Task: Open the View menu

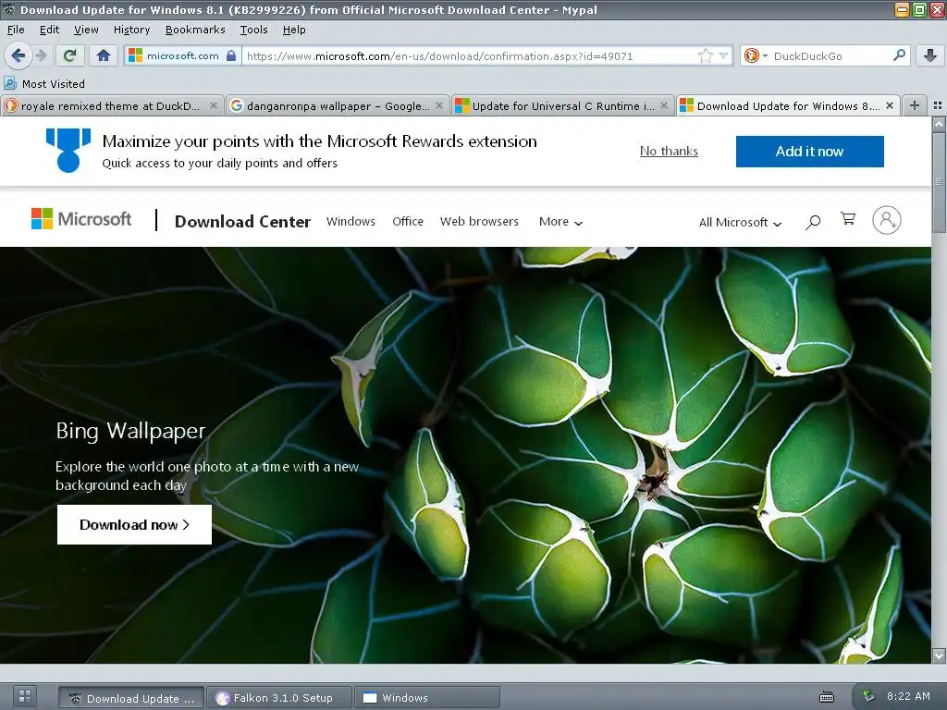Action: pyautogui.click(x=86, y=30)
